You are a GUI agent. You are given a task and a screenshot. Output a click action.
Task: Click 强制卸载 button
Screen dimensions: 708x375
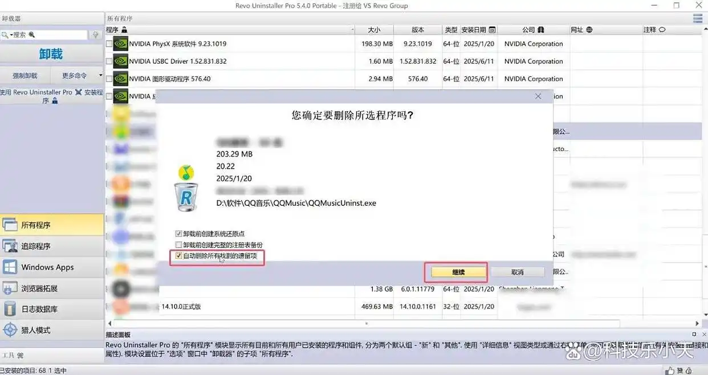coord(25,75)
